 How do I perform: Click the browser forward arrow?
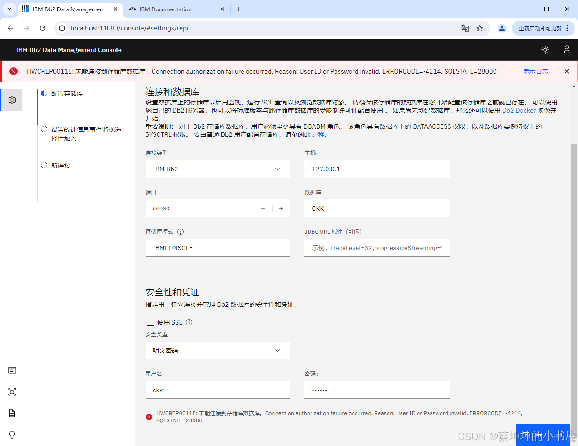(26, 28)
